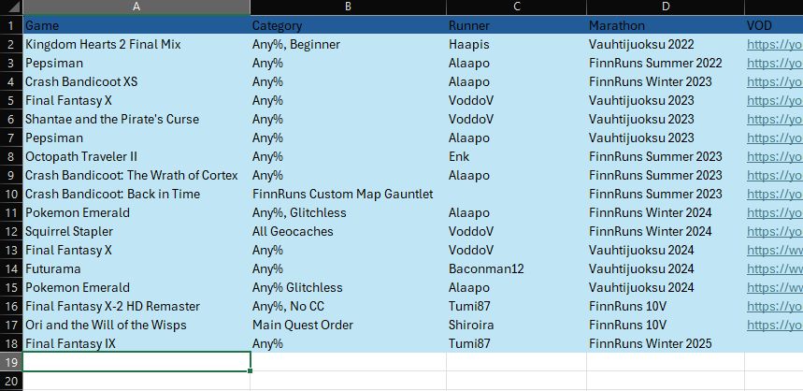Open VOD link for Futurama row

774,269
